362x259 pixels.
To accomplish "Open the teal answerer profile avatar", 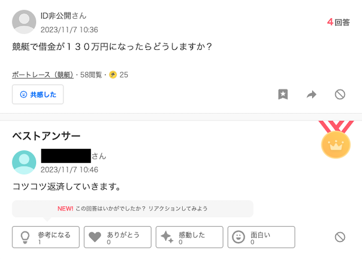I will click(x=24, y=162).
